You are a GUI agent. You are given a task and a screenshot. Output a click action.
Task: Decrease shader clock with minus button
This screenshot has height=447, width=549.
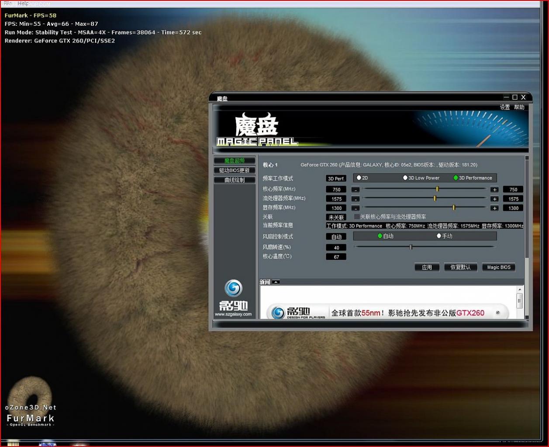coord(356,199)
